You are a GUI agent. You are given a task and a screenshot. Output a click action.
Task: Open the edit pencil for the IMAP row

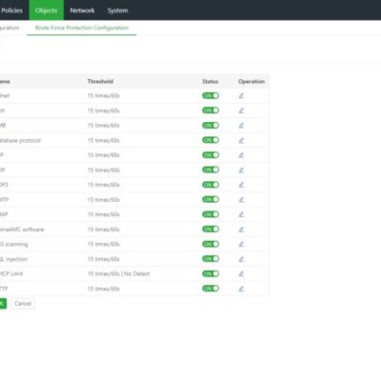click(241, 214)
